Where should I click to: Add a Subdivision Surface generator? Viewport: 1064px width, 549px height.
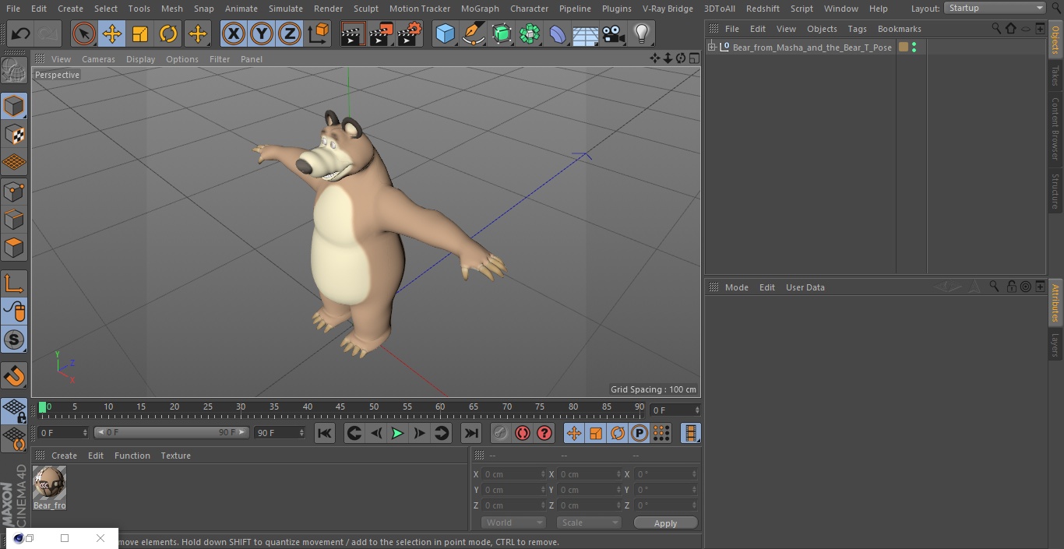[x=502, y=33]
